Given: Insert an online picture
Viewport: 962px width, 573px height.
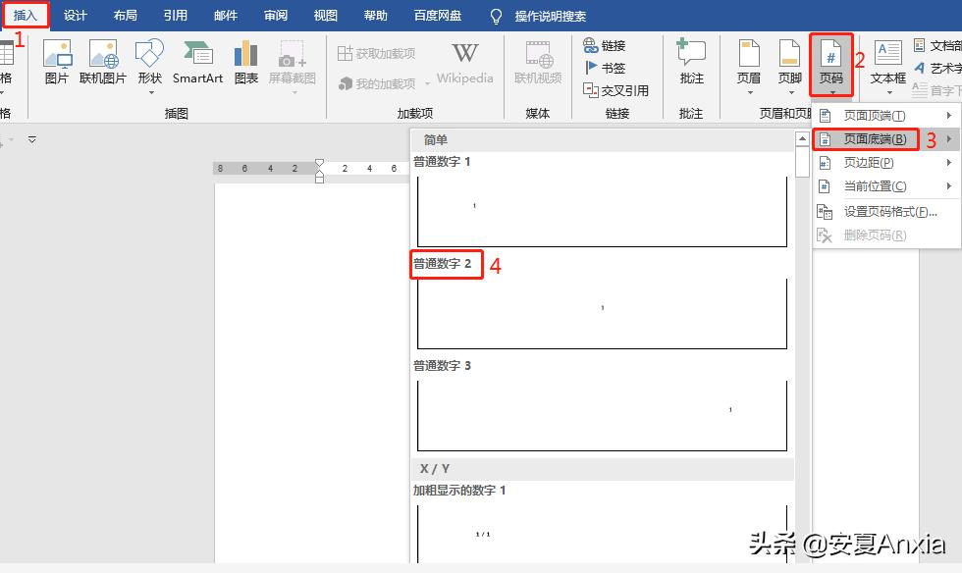Looking at the screenshot, I should coord(102,61).
